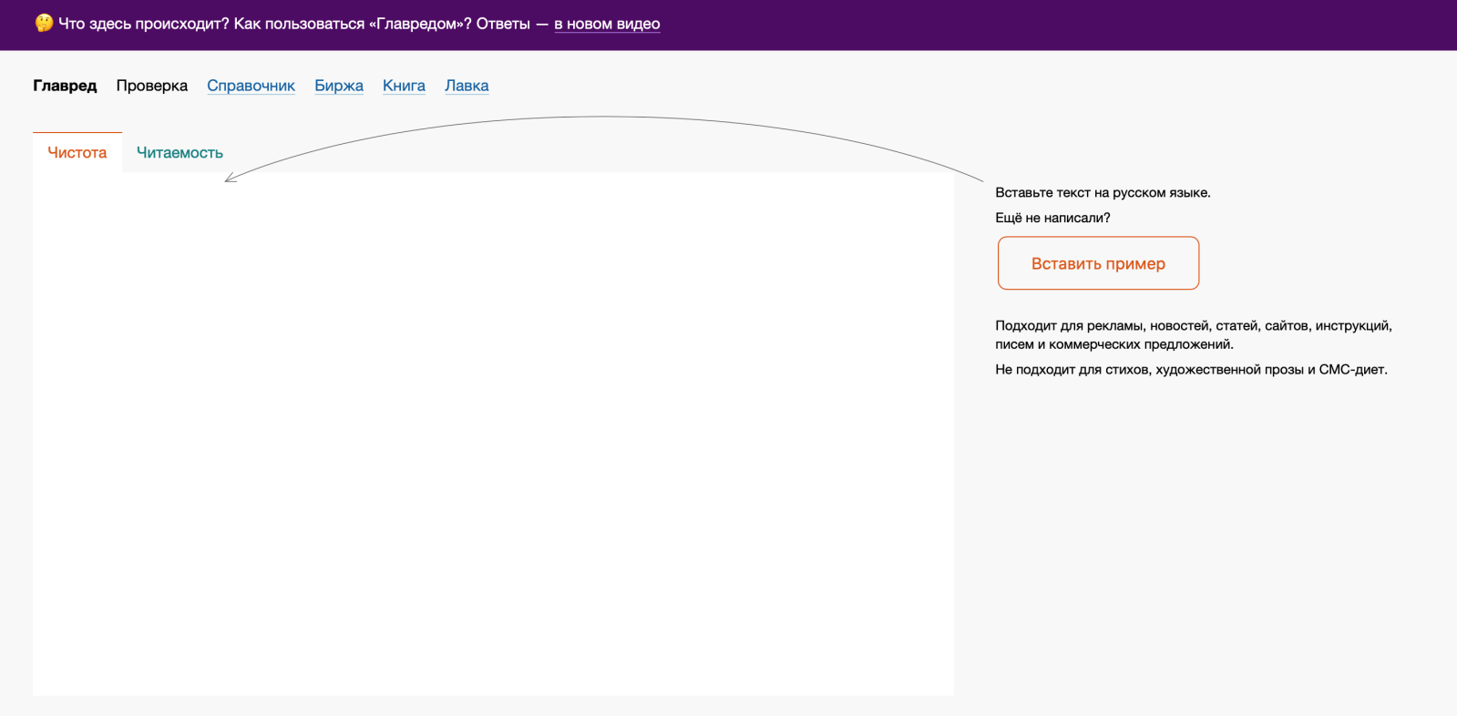Screen dimensions: 1457x716
Task: Select the Проверка navigation item
Action: pyautogui.click(x=151, y=86)
